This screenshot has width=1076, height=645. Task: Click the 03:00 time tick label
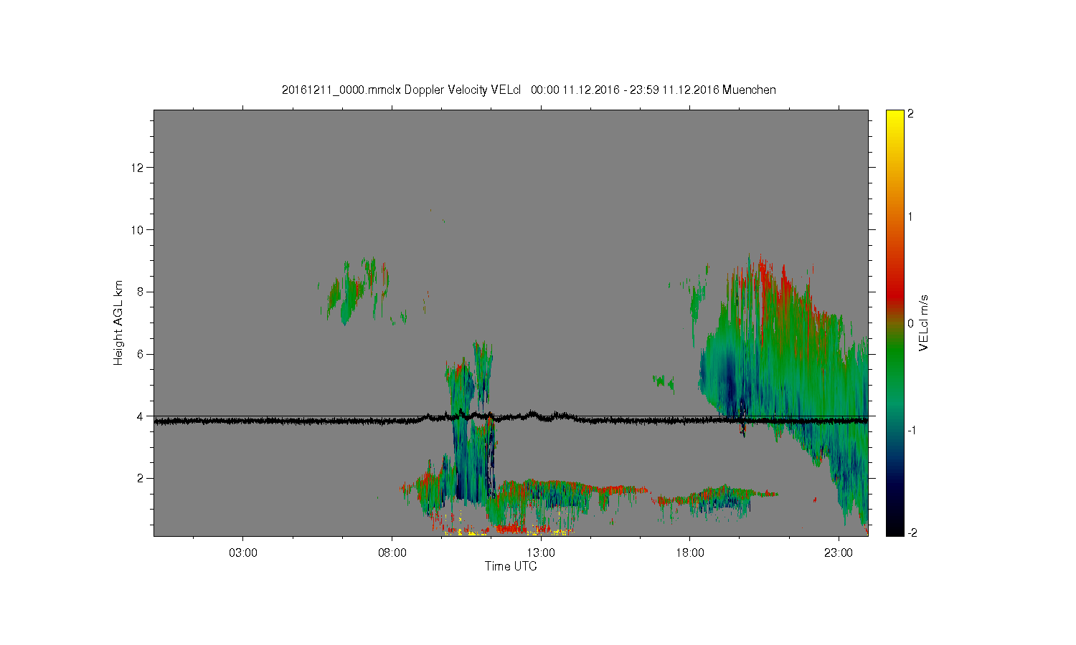[x=243, y=553]
